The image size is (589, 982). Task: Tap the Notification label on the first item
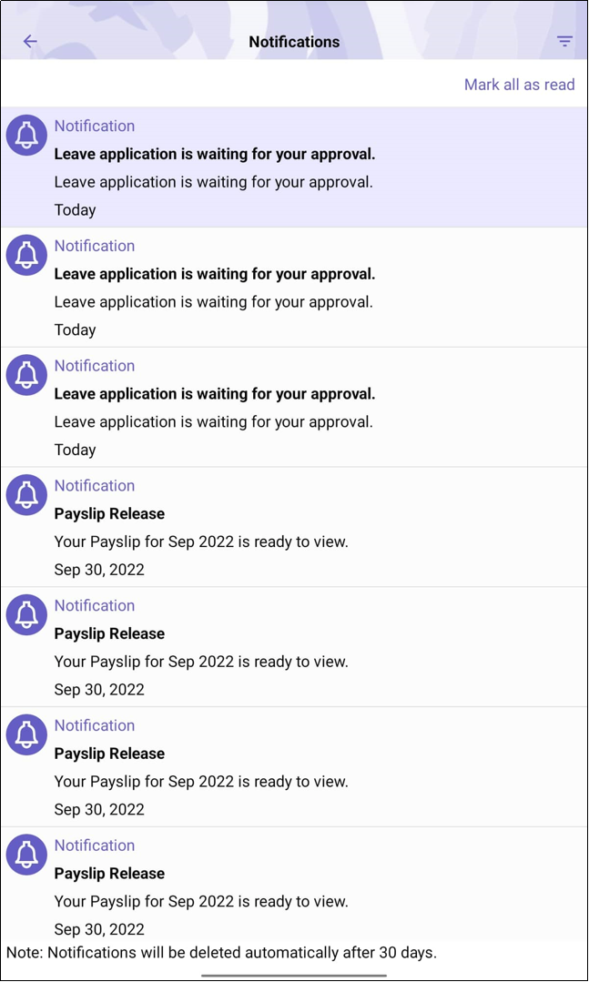[x=95, y=126]
